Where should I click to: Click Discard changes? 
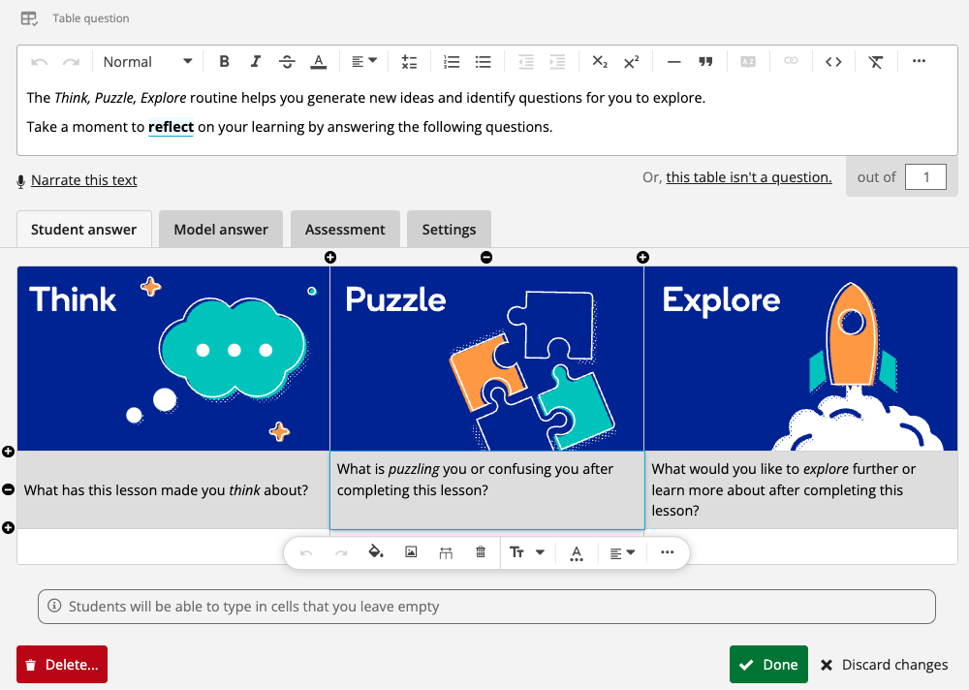point(884,665)
